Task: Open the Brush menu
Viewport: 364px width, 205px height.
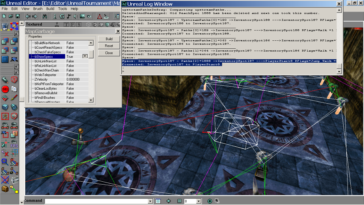Action: click(38, 9)
